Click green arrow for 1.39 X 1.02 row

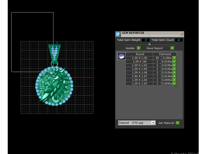click(x=174, y=65)
